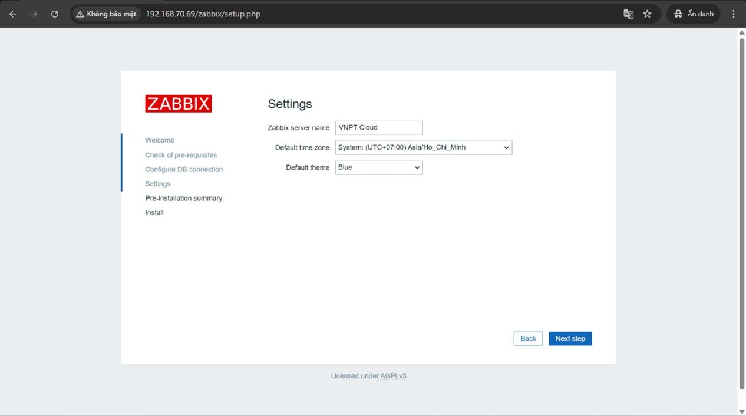Click the translate page icon
This screenshot has width=746, height=416.
coord(628,14)
